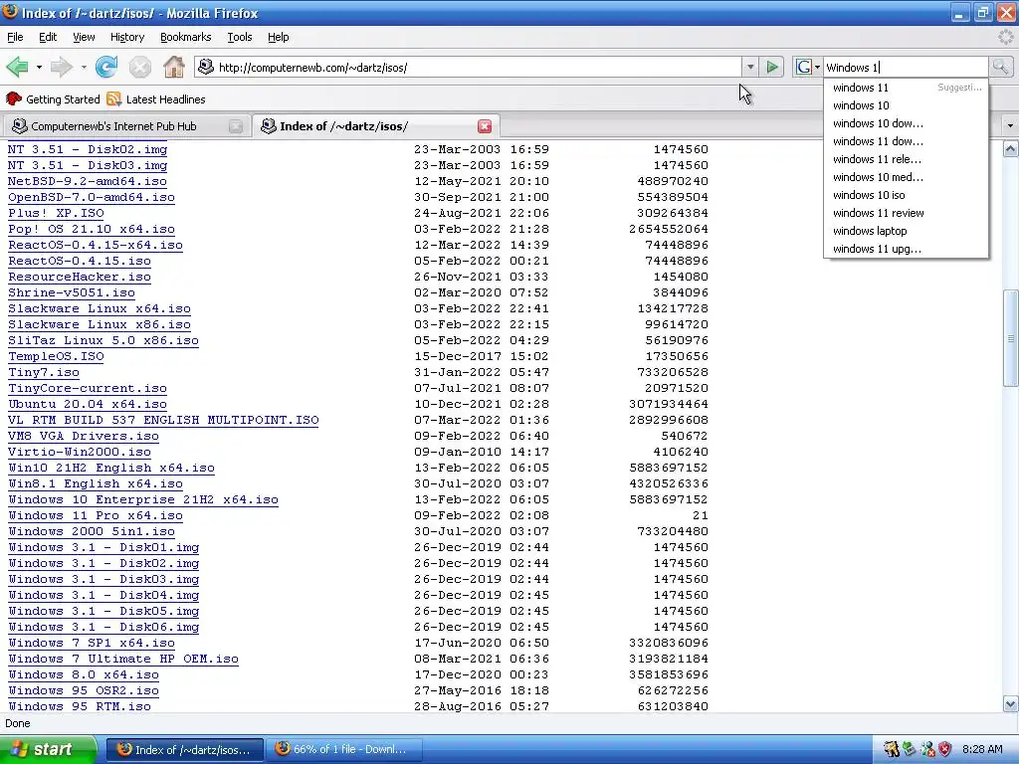Open the NetBSD-9.2-amd64.iso link

click(x=88, y=181)
